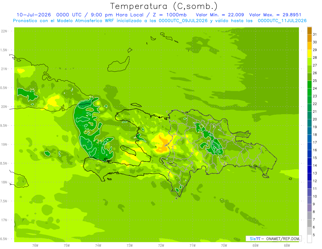
Task: Click the '9:00 pm Hora Local' text
Action: tap(118, 15)
